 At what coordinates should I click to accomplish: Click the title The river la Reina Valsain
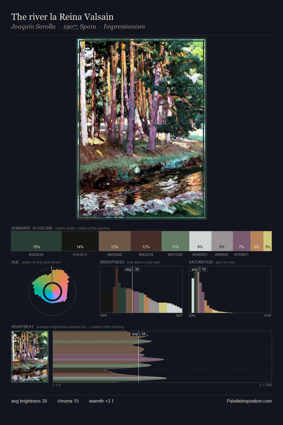pyautogui.click(x=62, y=17)
